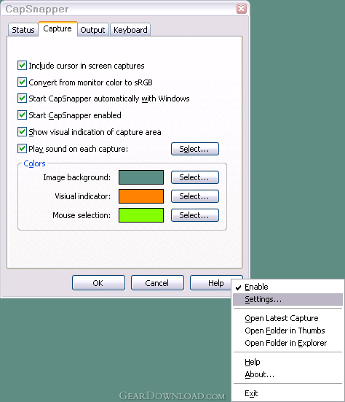Click Select button for Mouse selection color

tap(195, 215)
